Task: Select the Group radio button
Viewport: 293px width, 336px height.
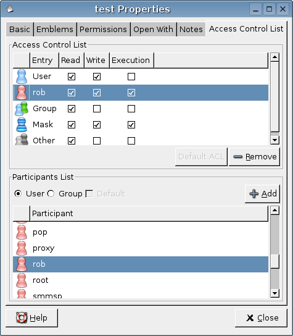Action: (x=51, y=194)
